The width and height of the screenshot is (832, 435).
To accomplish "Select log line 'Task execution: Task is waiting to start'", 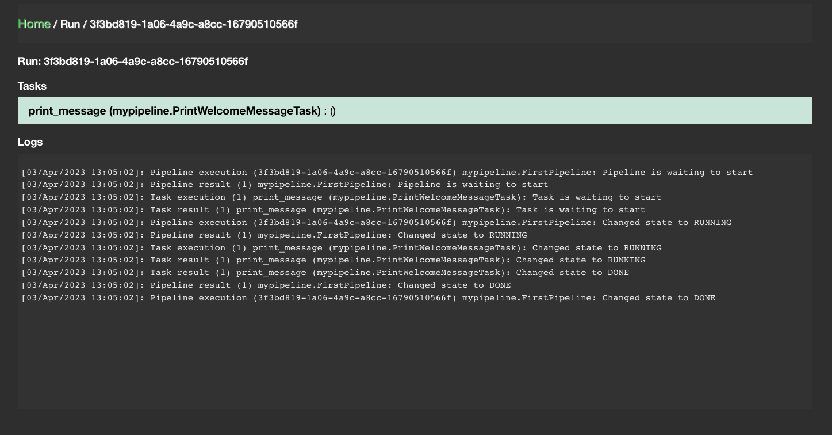I will pos(342,197).
